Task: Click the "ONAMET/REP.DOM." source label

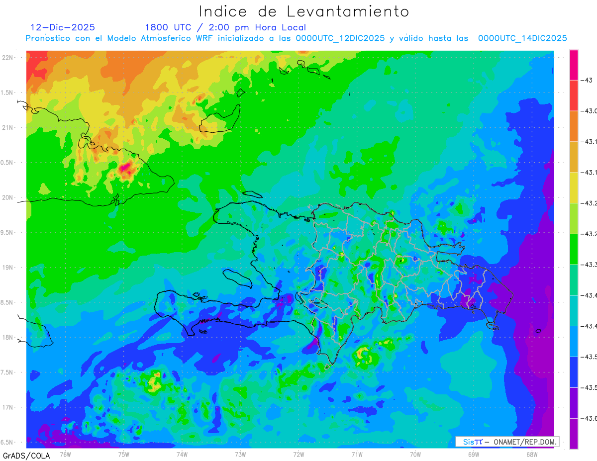Action: click(x=524, y=442)
